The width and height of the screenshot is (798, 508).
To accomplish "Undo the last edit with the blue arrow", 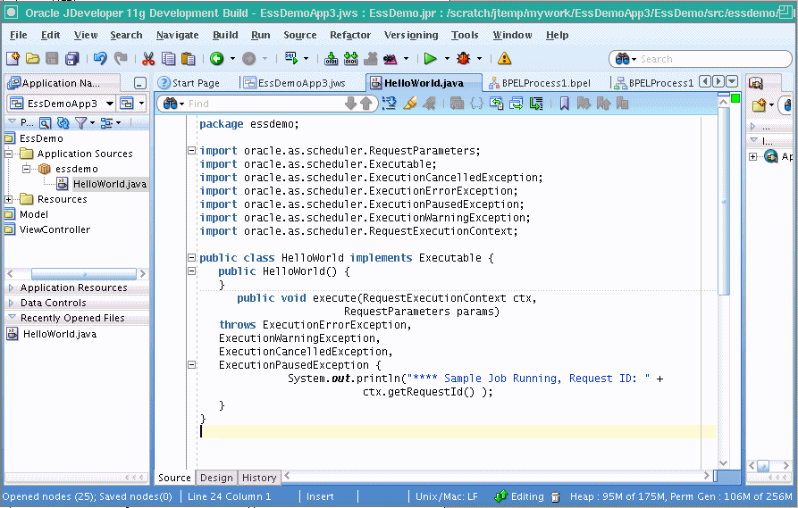I will click(x=100, y=59).
